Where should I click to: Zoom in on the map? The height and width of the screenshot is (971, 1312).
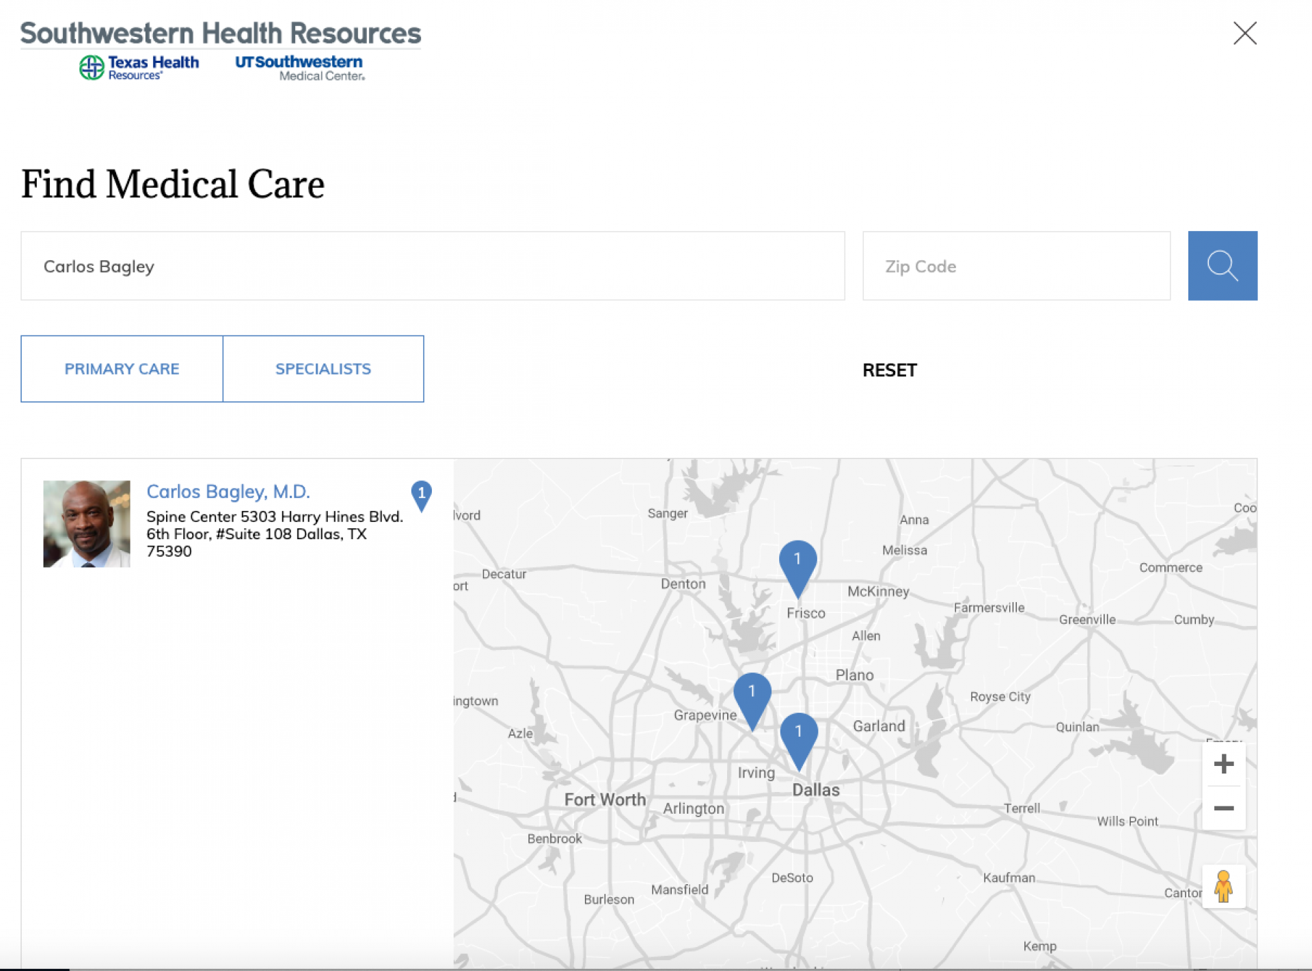(1223, 764)
